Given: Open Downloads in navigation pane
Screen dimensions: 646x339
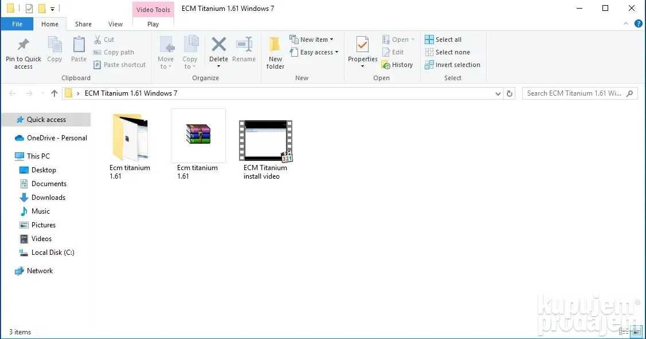Looking at the screenshot, I should pos(42,198).
